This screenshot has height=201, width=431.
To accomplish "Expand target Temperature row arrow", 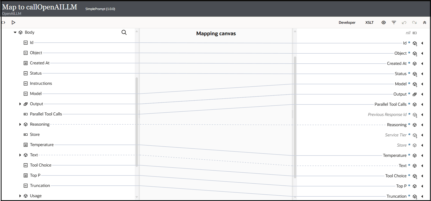I will pos(422,156).
